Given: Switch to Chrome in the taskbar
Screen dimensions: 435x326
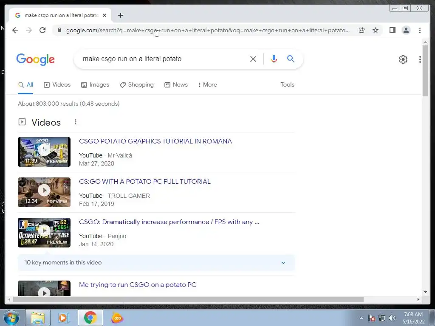Looking at the screenshot, I should coord(90,318).
